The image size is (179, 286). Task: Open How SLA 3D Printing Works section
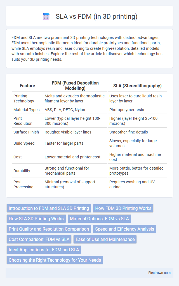point(36,219)
